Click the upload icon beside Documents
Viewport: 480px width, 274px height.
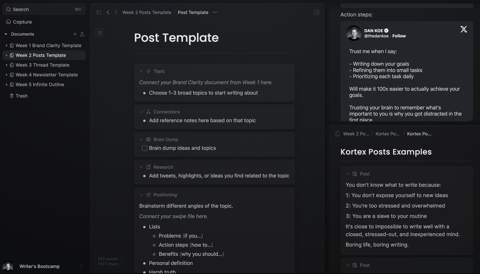pos(82,34)
